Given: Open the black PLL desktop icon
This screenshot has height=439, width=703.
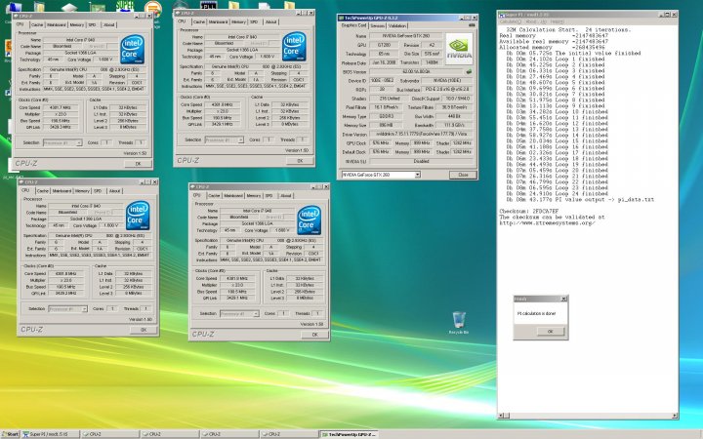Looking at the screenshot, I should (x=209, y=5).
